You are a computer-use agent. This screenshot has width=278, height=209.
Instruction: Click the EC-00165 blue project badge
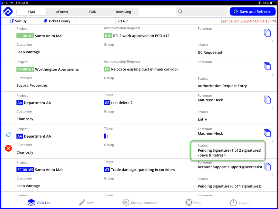tap(25, 170)
